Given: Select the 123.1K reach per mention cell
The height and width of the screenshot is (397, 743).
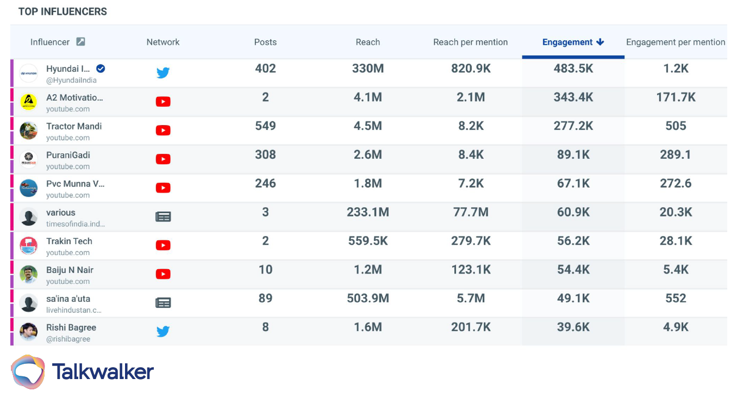Looking at the screenshot, I should tap(471, 270).
